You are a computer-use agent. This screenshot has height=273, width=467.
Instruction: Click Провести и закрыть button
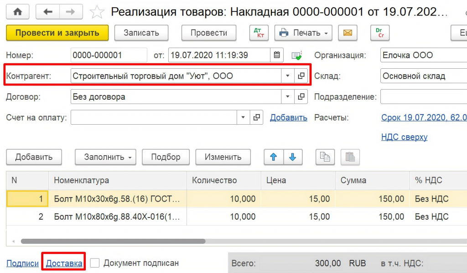(x=57, y=33)
